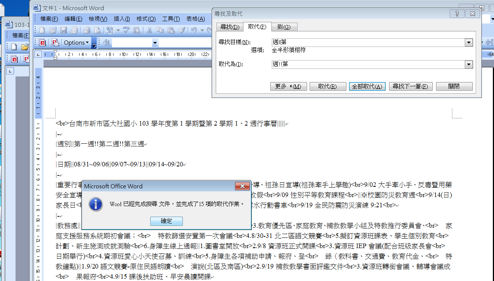494x281 pixels.
Task: Click the help question mark in 尋找及取代
Action: click(x=457, y=14)
